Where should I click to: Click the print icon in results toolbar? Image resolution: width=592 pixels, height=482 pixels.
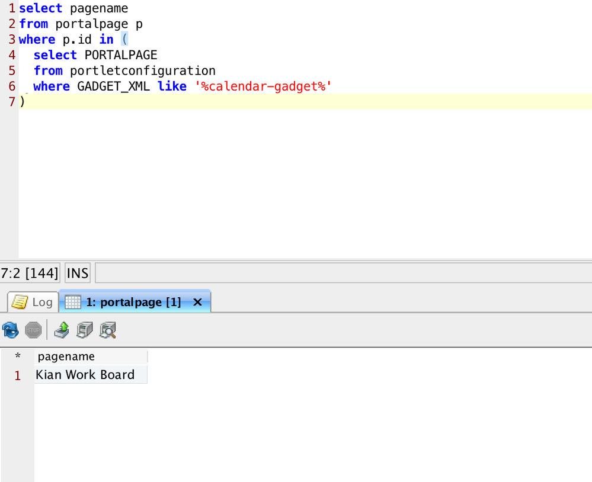85,330
